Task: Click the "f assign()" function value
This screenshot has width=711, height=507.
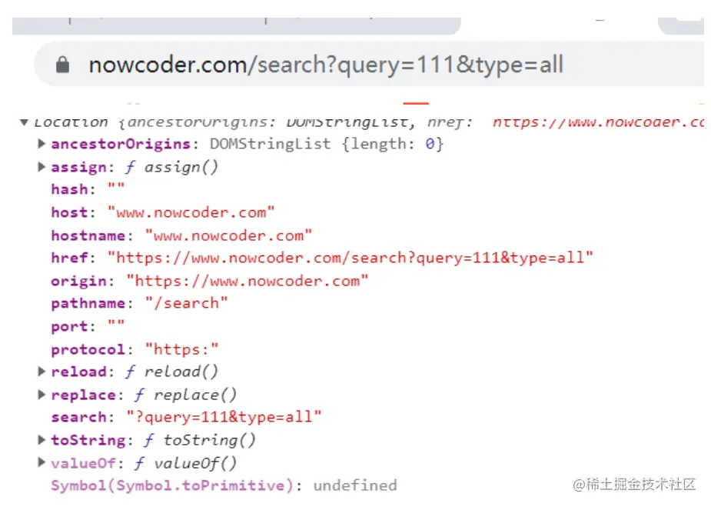Action: coord(172,167)
